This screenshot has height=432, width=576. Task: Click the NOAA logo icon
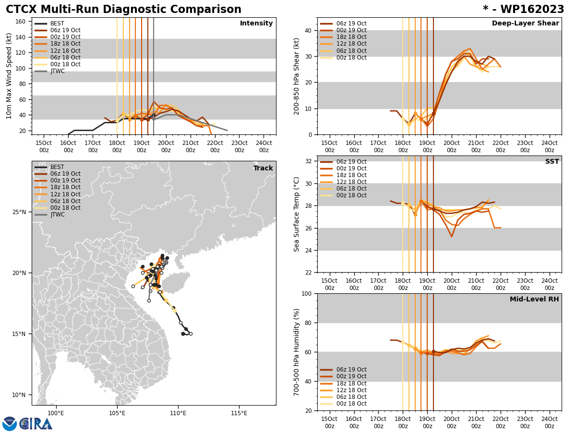tap(10, 423)
